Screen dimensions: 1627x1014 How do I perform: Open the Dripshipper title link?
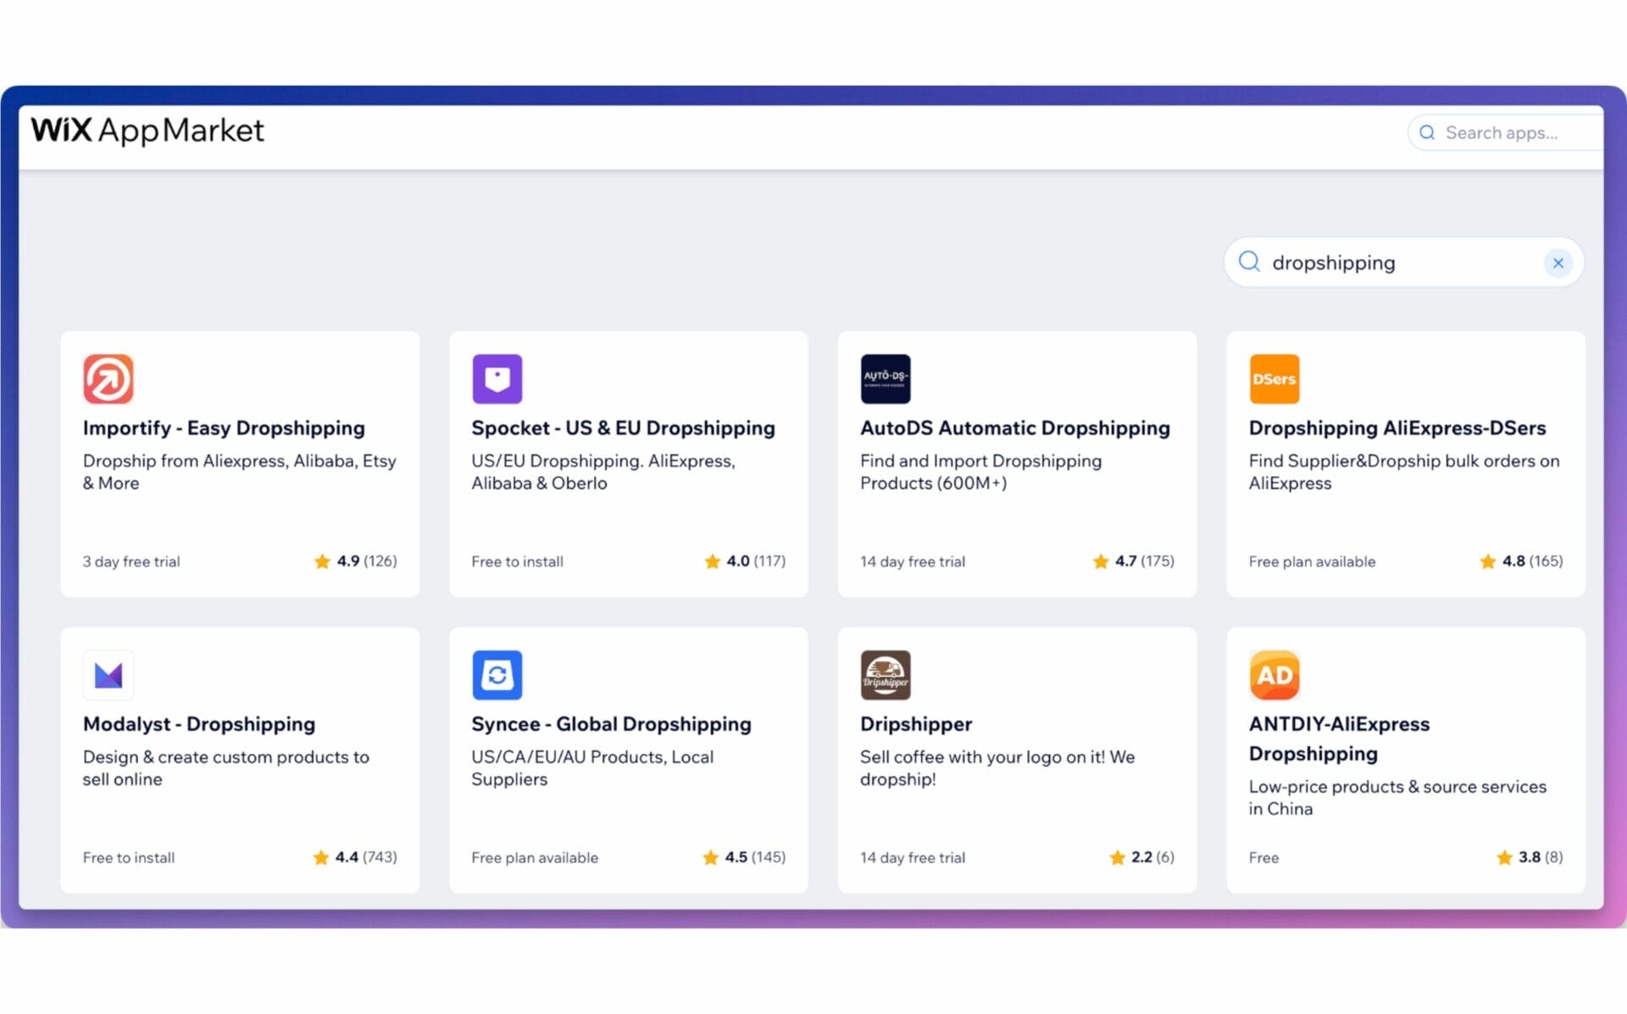915,724
